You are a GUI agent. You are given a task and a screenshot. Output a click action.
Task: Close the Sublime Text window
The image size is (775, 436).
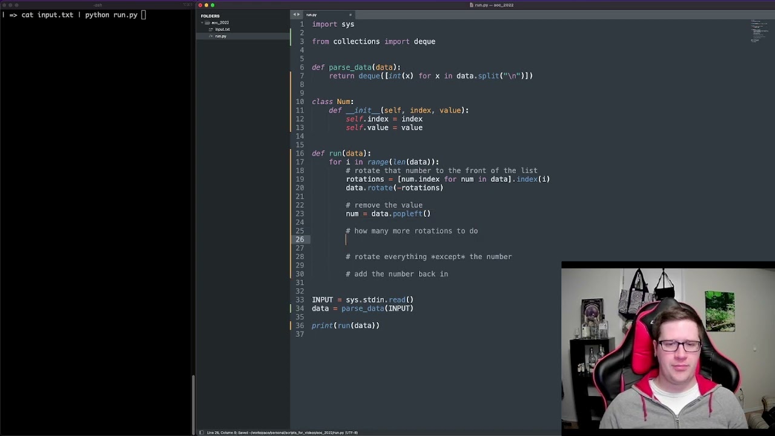click(200, 5)
